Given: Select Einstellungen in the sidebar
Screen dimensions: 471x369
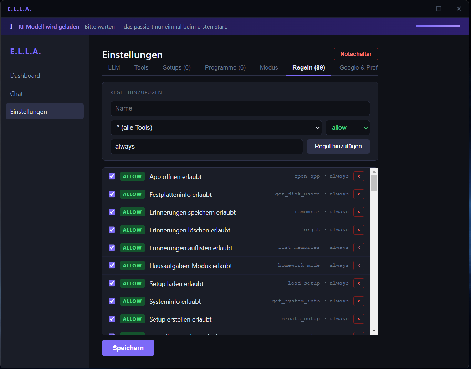Looking at the screenshot, I should tap(45, 112).
